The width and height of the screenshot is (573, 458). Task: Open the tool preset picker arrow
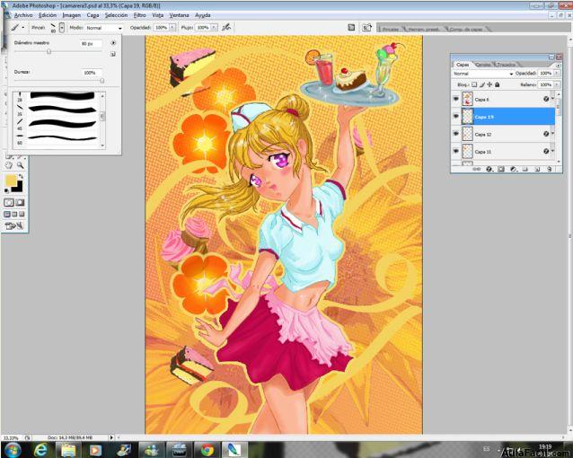23,28
